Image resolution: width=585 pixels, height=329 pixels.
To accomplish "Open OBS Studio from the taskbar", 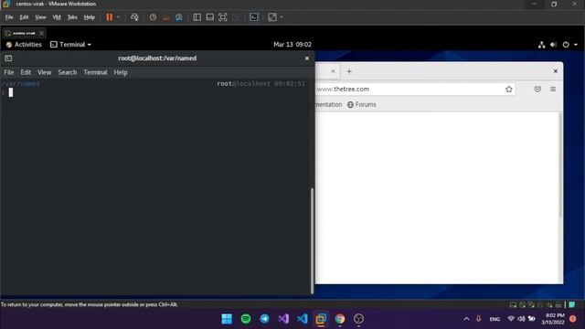I will [358, 319].
